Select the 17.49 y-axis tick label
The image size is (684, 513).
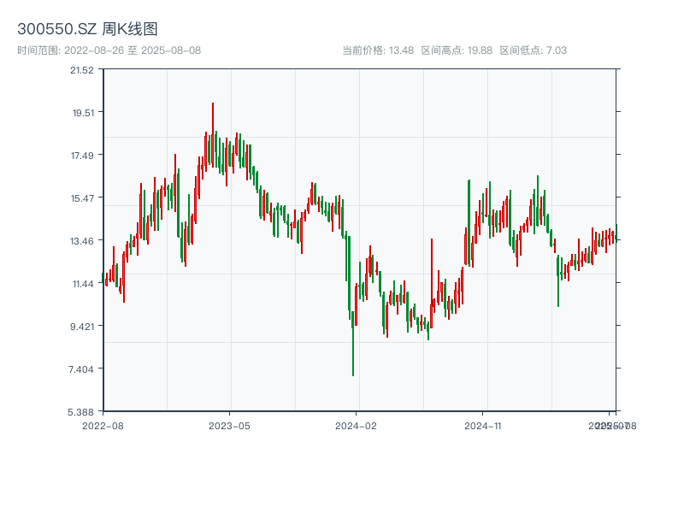tap(82, 155)
